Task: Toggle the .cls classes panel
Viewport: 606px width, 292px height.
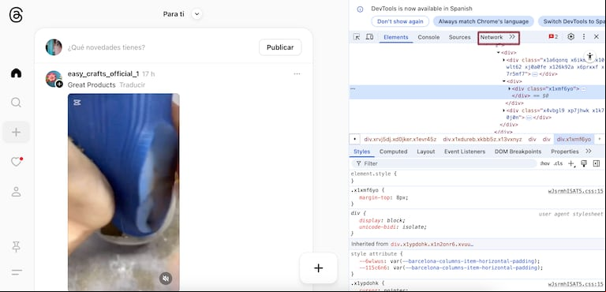Action: [558, 163]
